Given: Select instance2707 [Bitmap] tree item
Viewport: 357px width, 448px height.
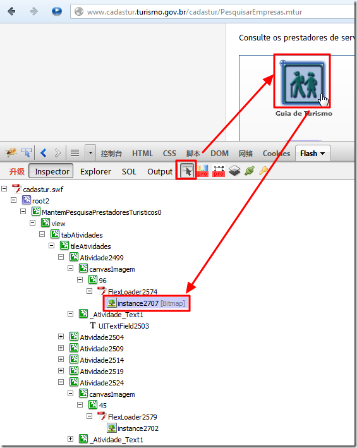Looking at the screenshot, I should click(x=147, y=303).
